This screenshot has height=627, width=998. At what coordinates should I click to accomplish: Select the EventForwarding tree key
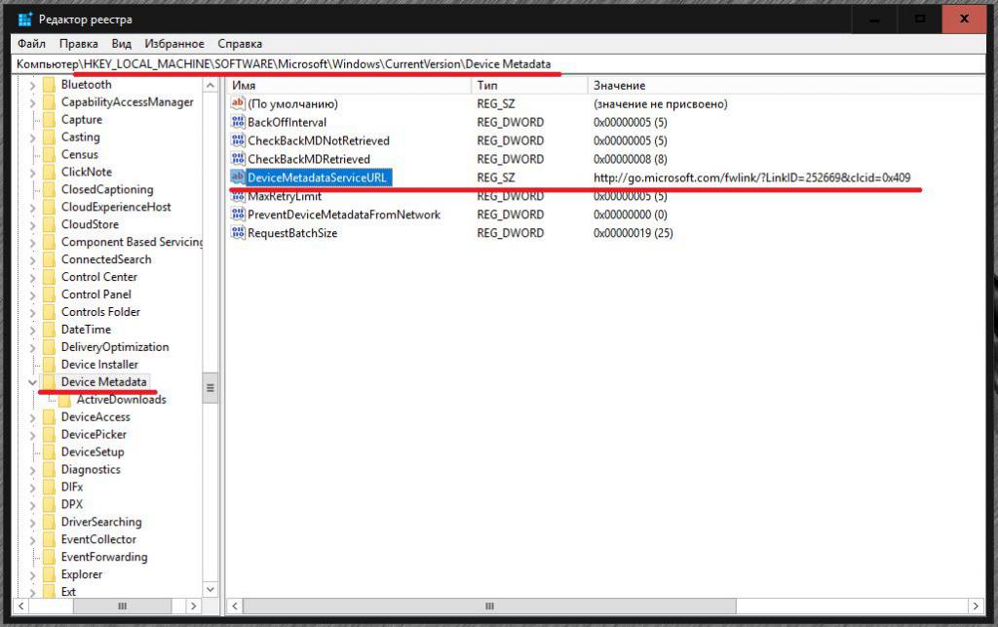pos(103,557)
